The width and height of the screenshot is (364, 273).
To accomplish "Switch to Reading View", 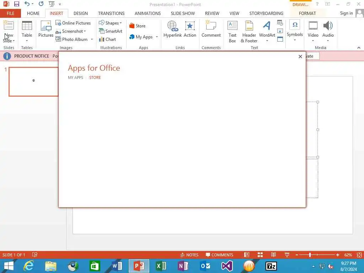I will point(273,255).
